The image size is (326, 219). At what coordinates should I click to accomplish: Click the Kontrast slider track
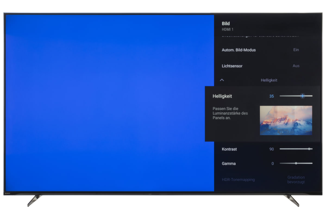pyautogui.click(x=296, y=149)
